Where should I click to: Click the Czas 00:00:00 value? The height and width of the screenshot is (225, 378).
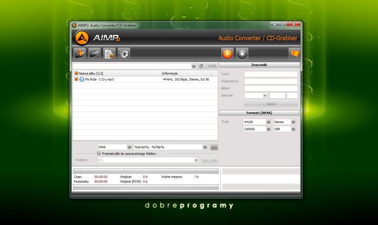(101, 177)
